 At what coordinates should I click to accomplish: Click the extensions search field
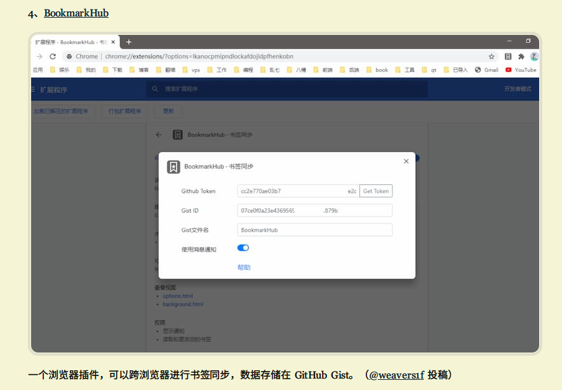287,89
